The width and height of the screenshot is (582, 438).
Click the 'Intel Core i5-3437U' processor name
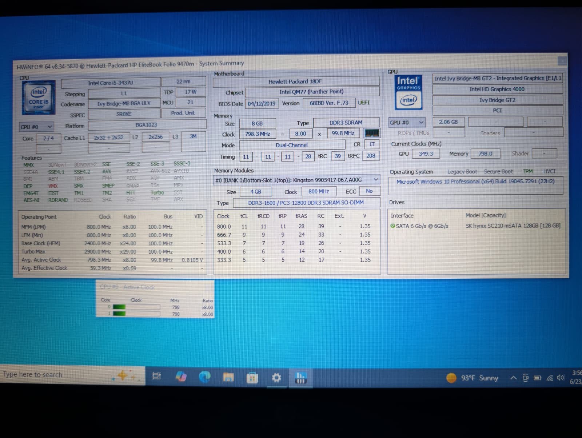coord(111,83)
